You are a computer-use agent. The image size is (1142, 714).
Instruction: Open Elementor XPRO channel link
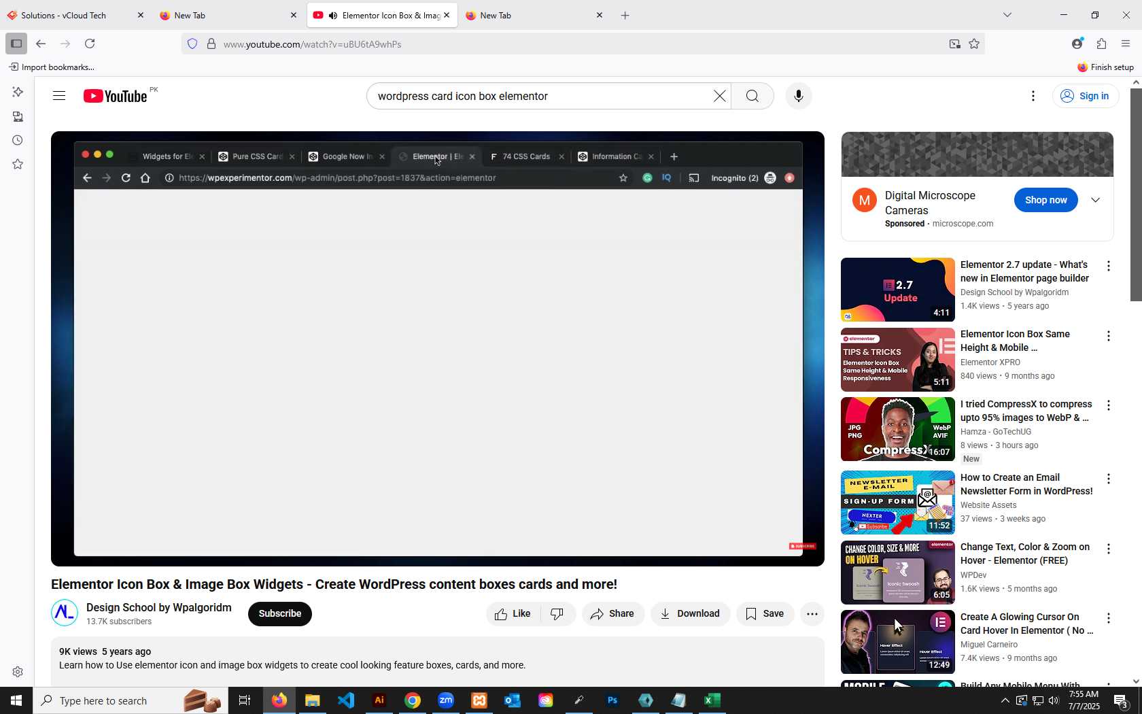pos(990,362)
